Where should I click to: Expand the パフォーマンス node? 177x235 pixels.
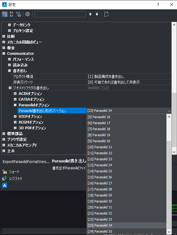pyautogui.click(x=9, y=59)
